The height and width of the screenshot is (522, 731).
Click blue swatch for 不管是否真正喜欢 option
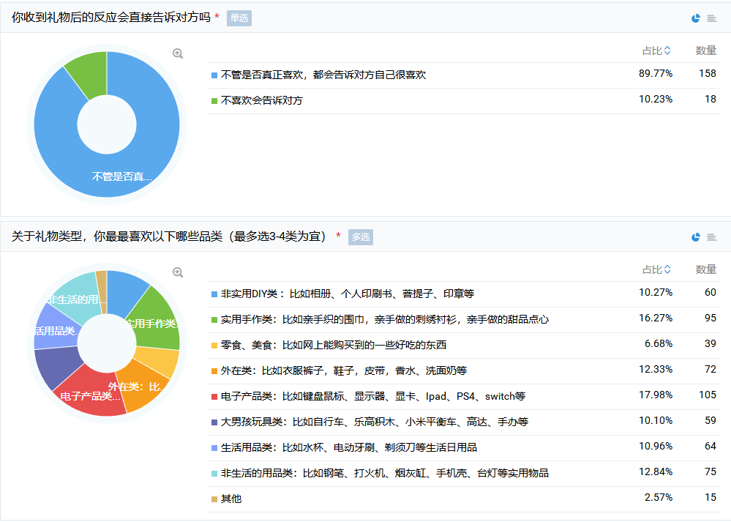[214, 75]
